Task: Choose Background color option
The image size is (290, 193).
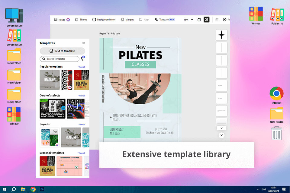Action: [x=104, y=20]
